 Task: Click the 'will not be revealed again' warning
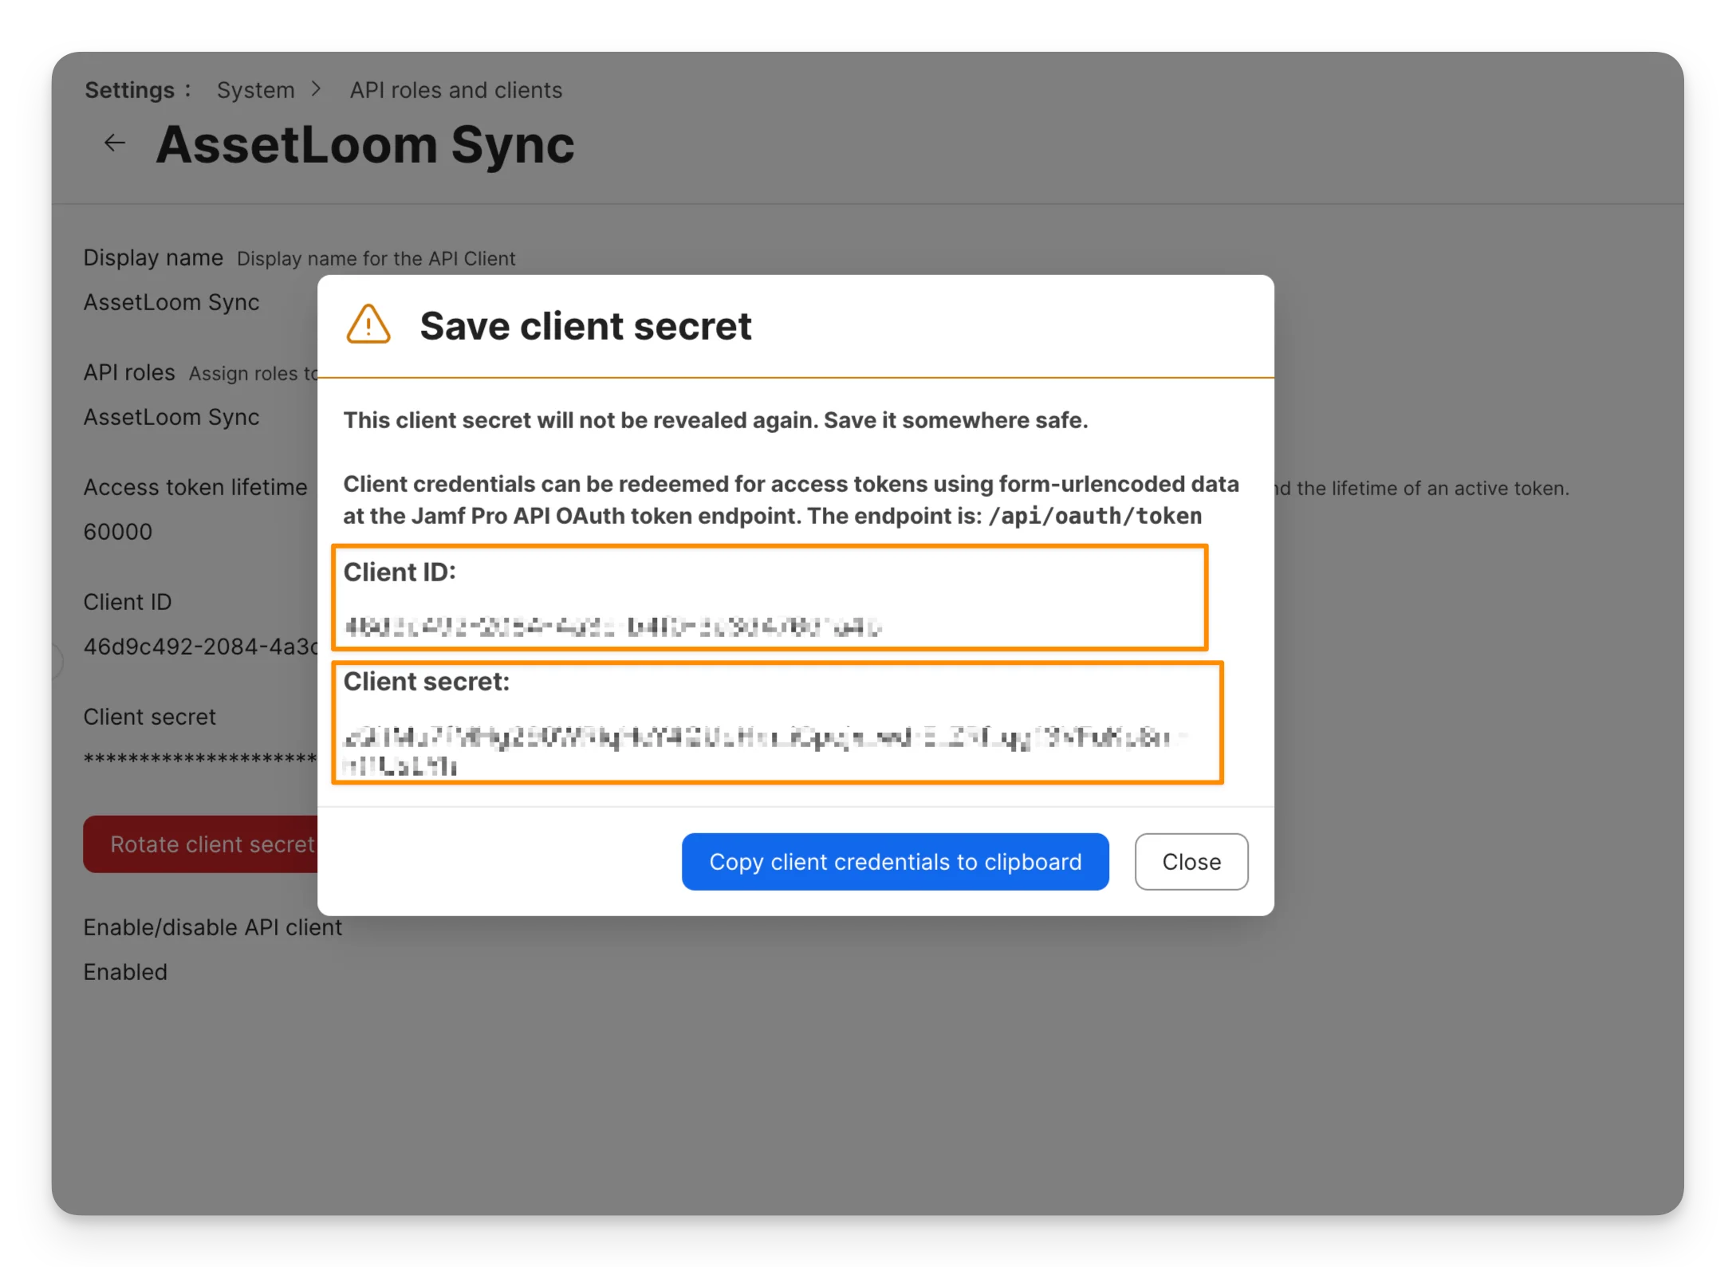715,420
